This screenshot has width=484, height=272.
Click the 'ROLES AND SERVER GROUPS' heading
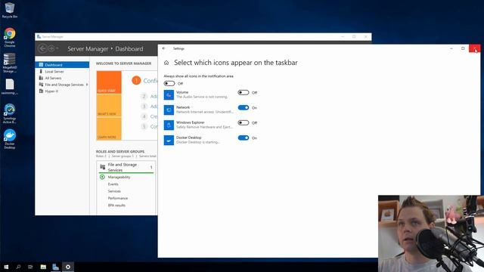click(120, 151)
